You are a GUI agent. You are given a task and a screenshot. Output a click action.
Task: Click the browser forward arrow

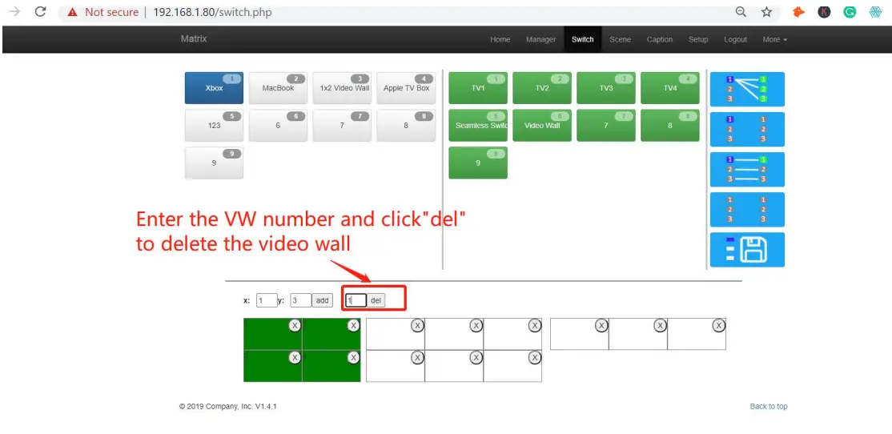click(14, 11)
